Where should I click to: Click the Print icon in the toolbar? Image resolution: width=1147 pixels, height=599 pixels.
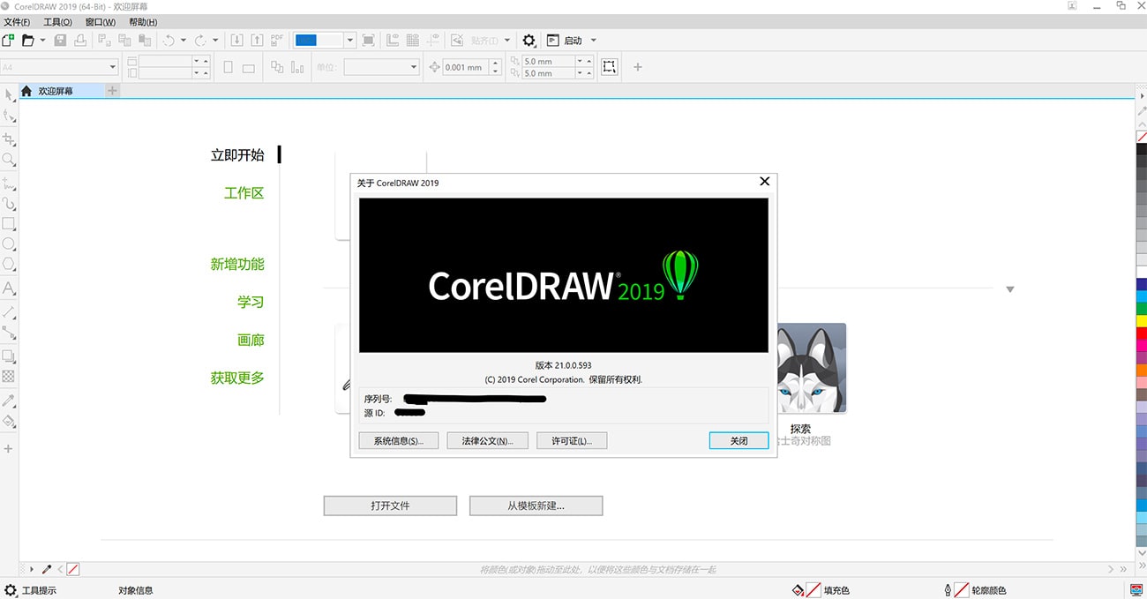[80, 40]
